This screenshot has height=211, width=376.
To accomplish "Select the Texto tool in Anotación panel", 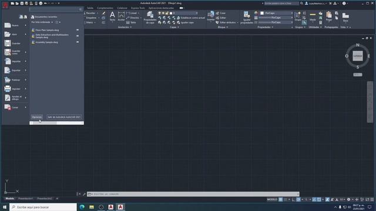I will pos(112,17).
